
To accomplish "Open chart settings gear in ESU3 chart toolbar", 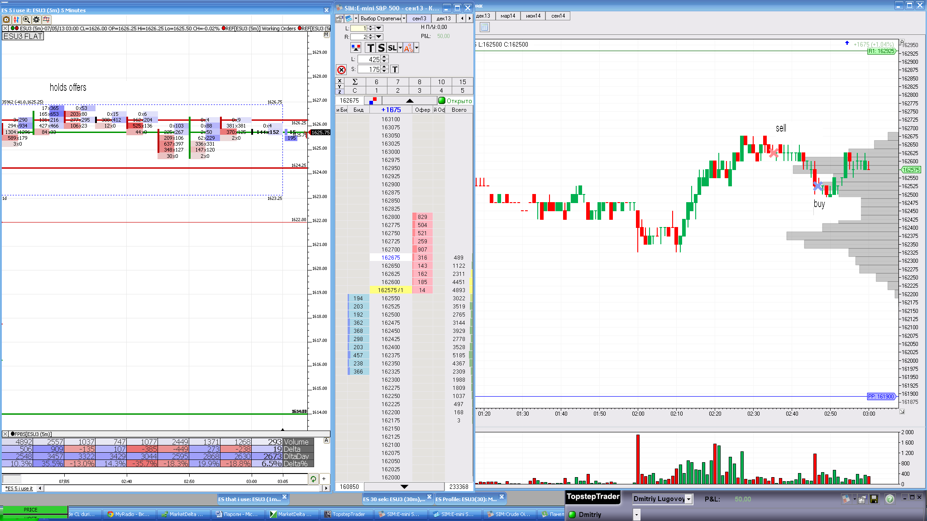I will click(36, 19).
